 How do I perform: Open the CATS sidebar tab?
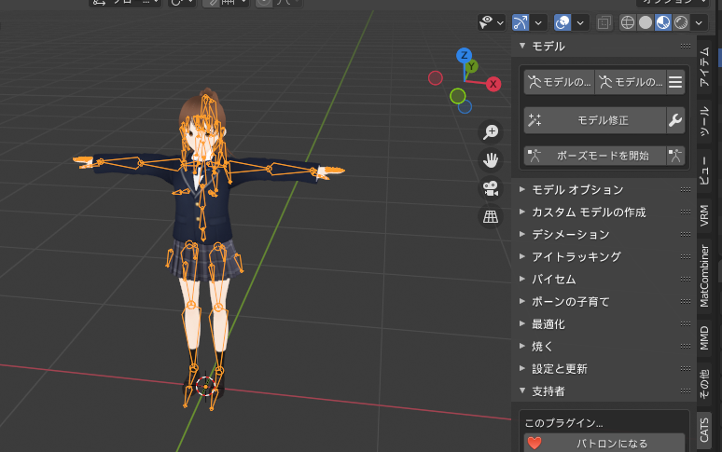[704, 431]
